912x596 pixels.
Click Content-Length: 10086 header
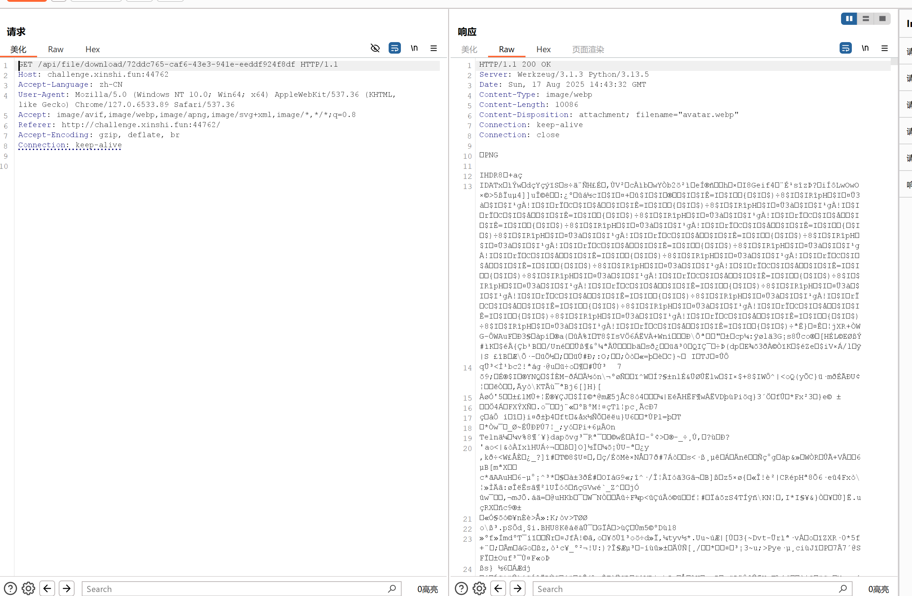coord(529,104)
